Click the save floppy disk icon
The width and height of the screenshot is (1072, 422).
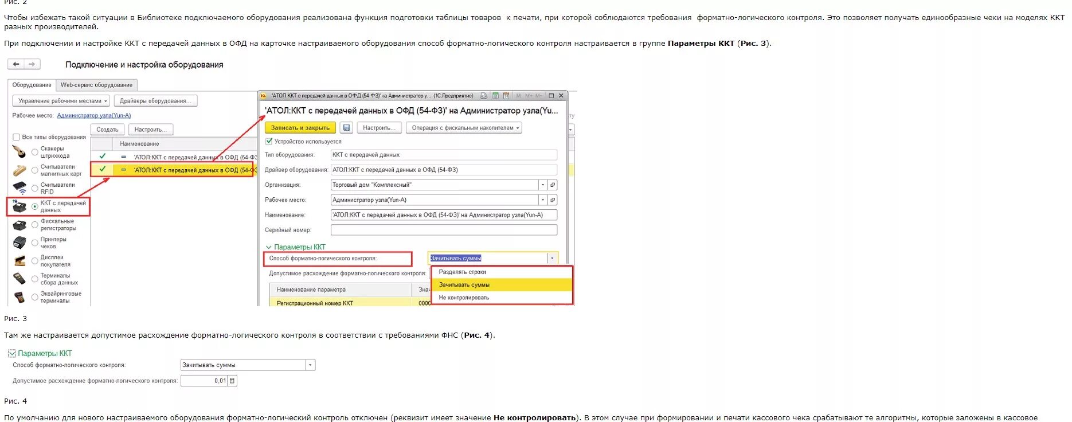point(346,128)
